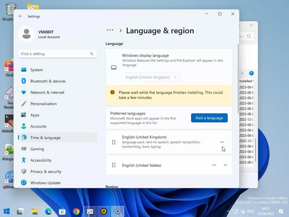Launch Microsoft Edge from the taskbar
The width and height of the screenshot is (289, 217).
point(49,211)
